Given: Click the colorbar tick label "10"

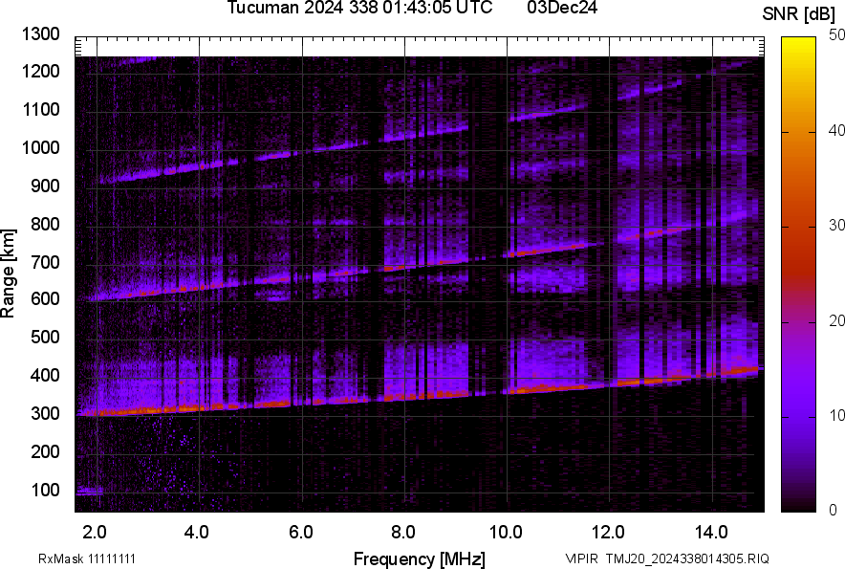Looking at the screenshot, I should (837, 415).
